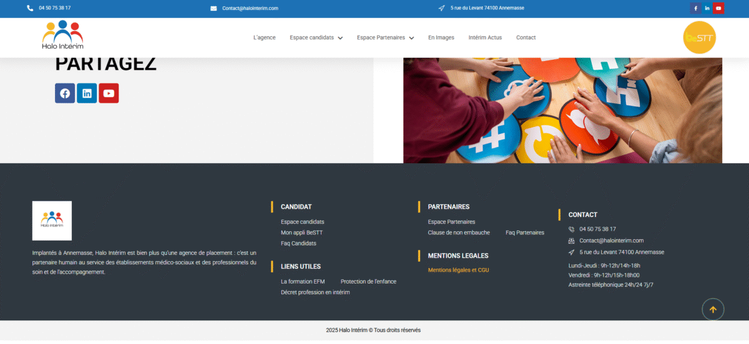Click footer Contact@halointerim.com email
This screenshot has width=749, height=344.
pyautogui.click(x=611, y=241)
